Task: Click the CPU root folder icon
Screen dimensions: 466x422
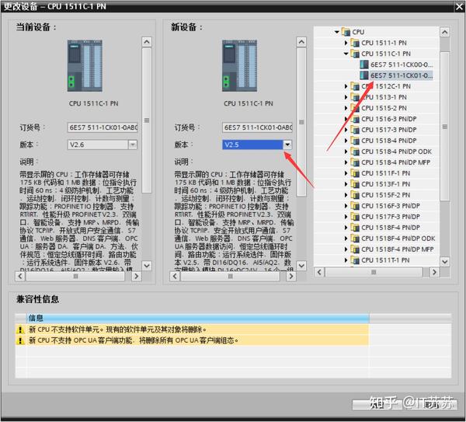Action: tap(346, 32)
